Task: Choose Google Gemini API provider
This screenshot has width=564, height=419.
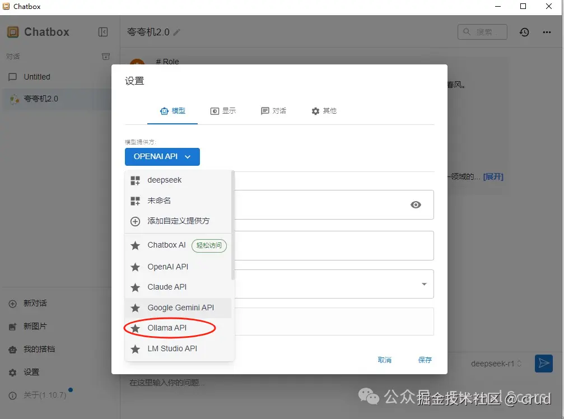Action: [x=178, y=308]
